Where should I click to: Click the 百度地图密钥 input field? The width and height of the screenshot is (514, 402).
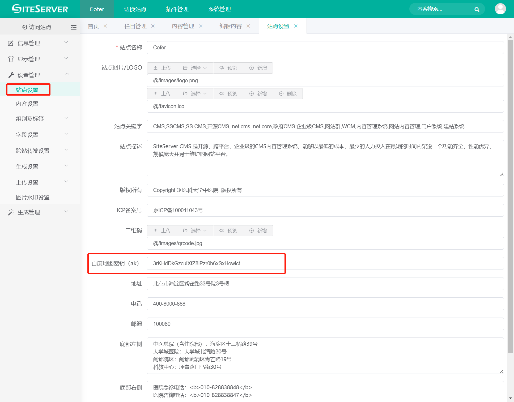[x=325, y=263]
